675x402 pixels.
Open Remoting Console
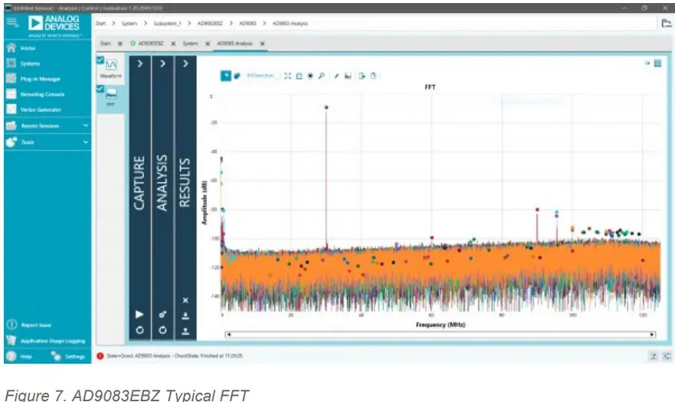tap(42, 94)
